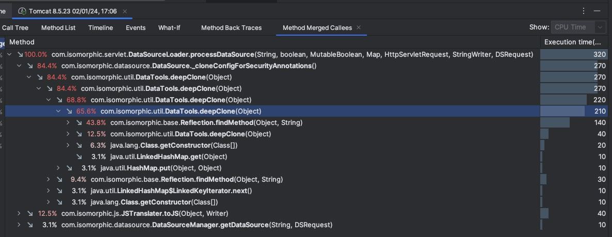Click the Tomcat server icon in tab

(x=22, y=11)
